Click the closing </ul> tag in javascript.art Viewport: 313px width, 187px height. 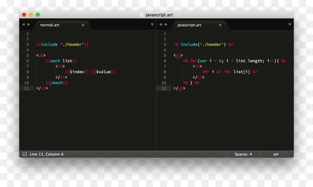(x=179, y=88)
